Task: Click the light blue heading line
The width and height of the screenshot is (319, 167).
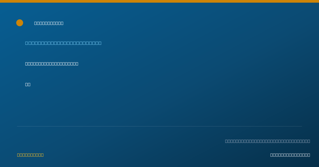Action: point(63,43)
